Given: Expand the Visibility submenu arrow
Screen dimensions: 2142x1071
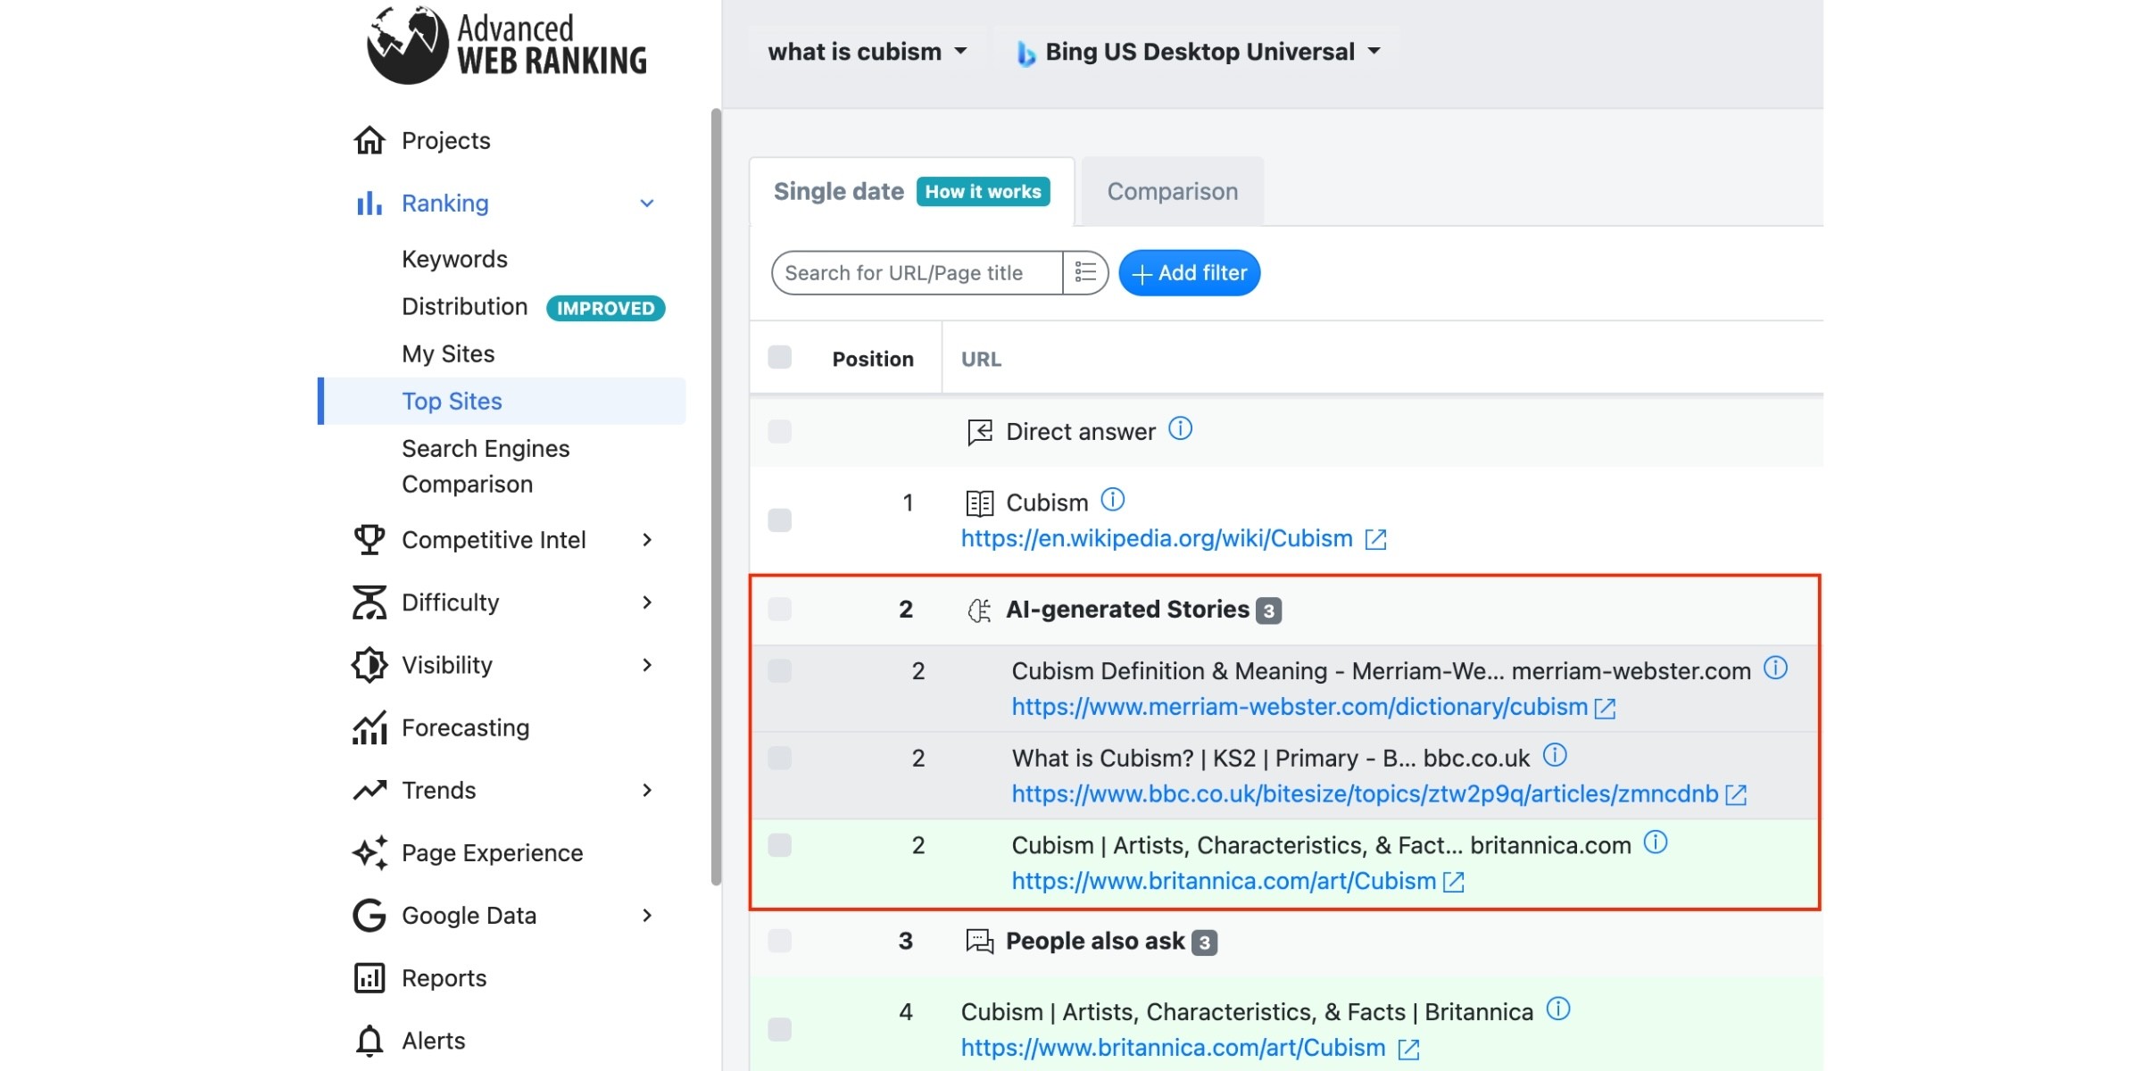Looking at the screenshot, I should (x=647, y=665).
